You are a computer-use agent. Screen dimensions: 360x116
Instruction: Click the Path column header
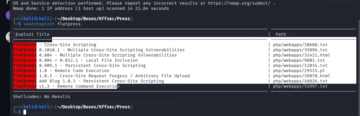(x=281, y=34)
